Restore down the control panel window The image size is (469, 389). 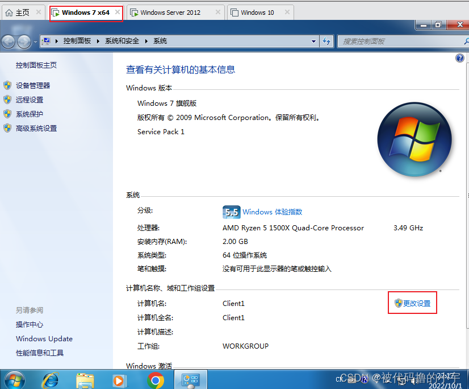[438, 25]
